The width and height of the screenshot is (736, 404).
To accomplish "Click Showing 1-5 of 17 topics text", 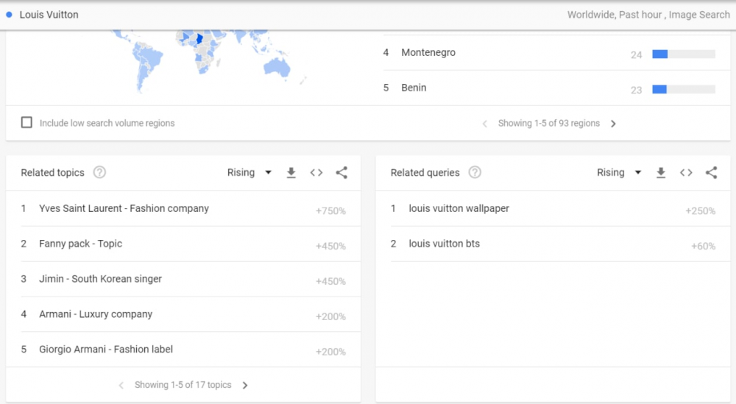I will click(x=183, y=385).
